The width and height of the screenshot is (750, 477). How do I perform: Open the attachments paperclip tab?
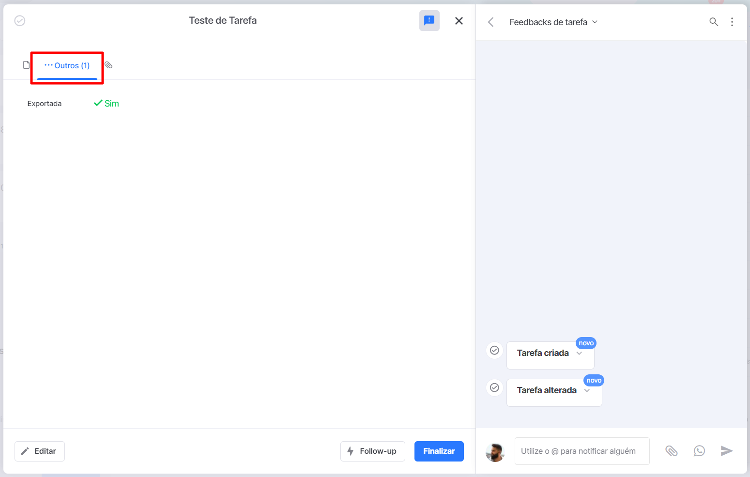coord(108,65)
